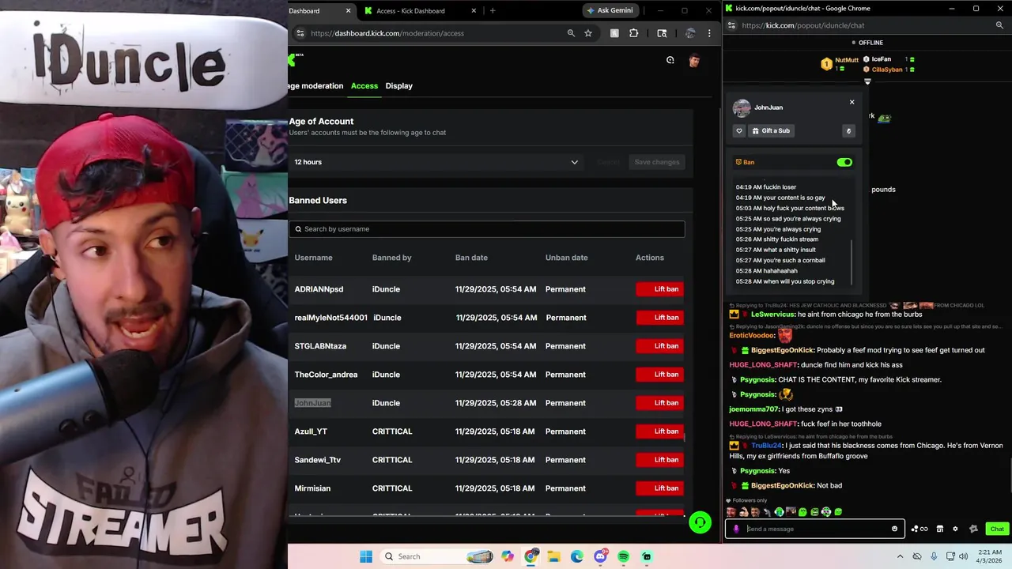This screenshot has width=1012, height=569.
Task: Toggle the Ban switch for JohnJuan
Action: [x=844, y=162]
